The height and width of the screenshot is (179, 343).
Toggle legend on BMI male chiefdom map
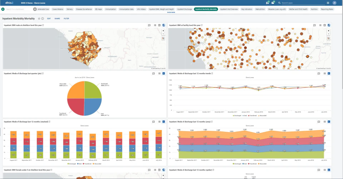163,38
